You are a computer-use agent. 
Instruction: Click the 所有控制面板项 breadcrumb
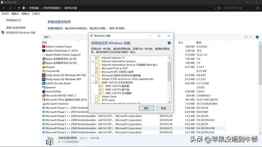click(x=52, y=8)
